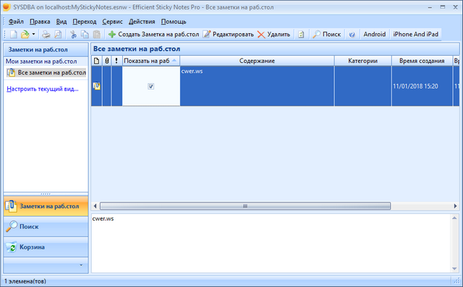Open the Помощь menu
This screenshot has width=463, height=287.
pyautogui.click(x=174, y=22)
